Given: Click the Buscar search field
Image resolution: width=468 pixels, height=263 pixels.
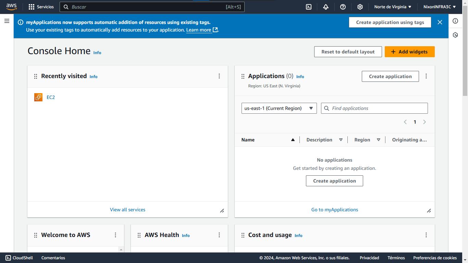Looking at the screenshot, I should tap(152, 7).
